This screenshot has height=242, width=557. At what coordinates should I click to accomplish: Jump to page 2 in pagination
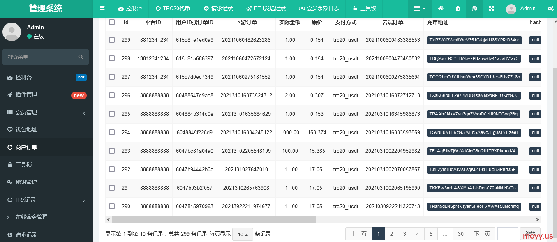[x=391, y=234]
